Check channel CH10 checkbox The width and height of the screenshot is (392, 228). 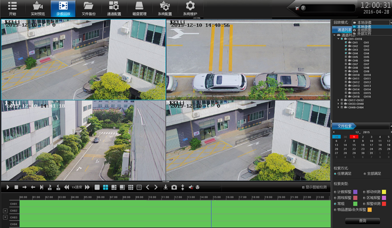(x=346, y=75)
